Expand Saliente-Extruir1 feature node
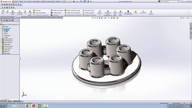Viewport: 192px width, 108px height. point(1,39)
